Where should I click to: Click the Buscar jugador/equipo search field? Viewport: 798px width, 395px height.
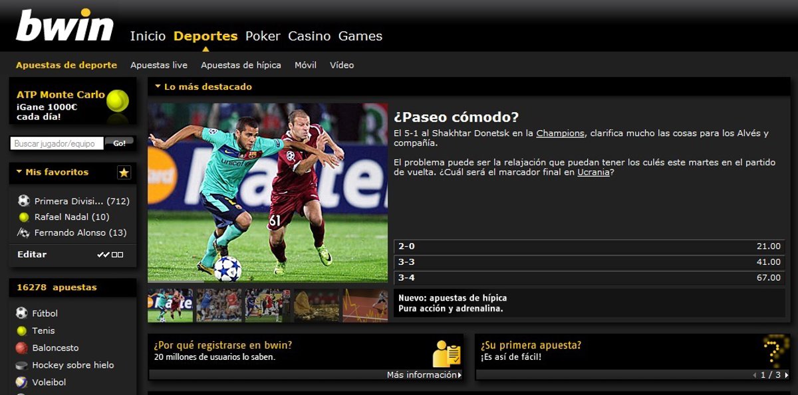tap(57, 143)
